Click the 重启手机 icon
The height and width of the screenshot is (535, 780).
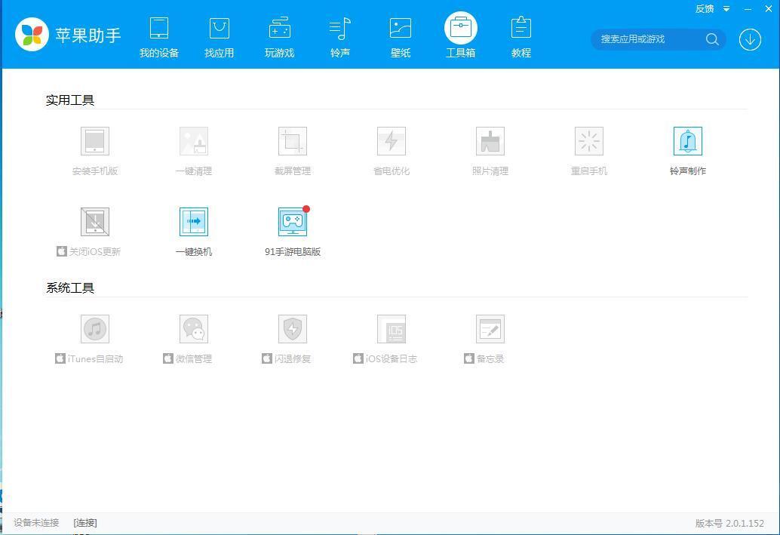pyautogui.click(x=589, y=141)
